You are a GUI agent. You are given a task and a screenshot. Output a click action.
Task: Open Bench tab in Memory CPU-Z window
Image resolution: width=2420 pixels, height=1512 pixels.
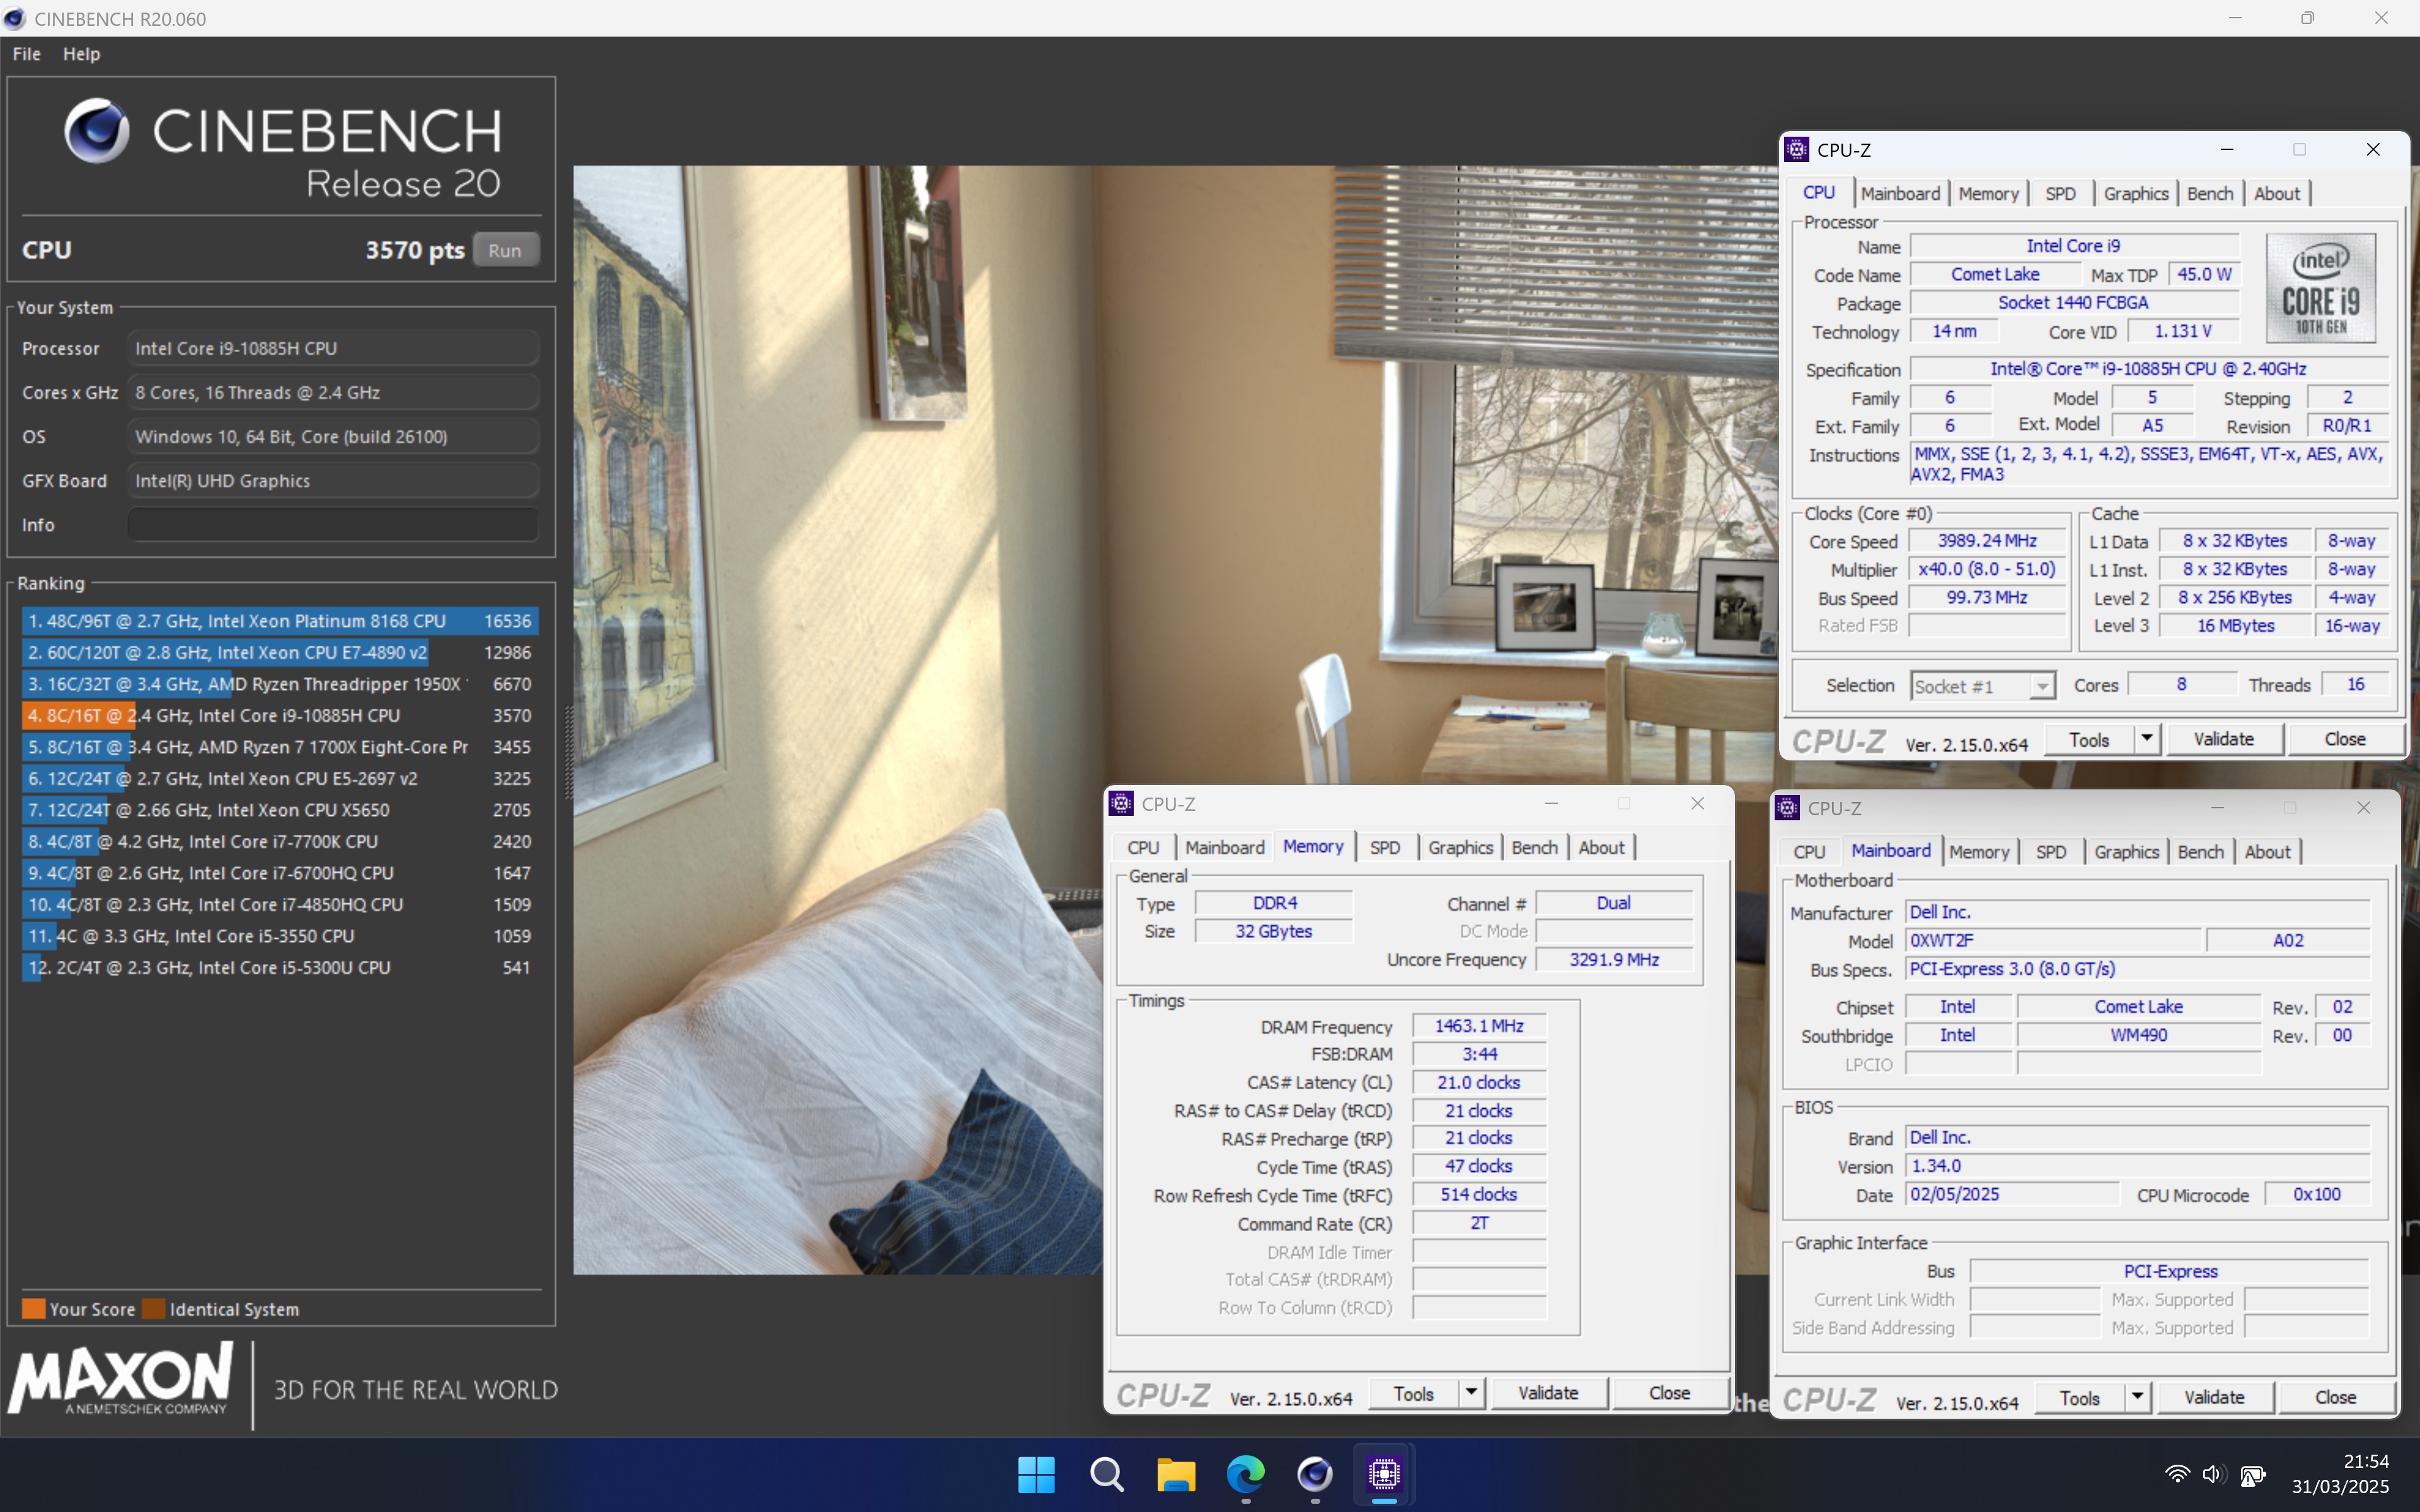[x=1534, y=848]
